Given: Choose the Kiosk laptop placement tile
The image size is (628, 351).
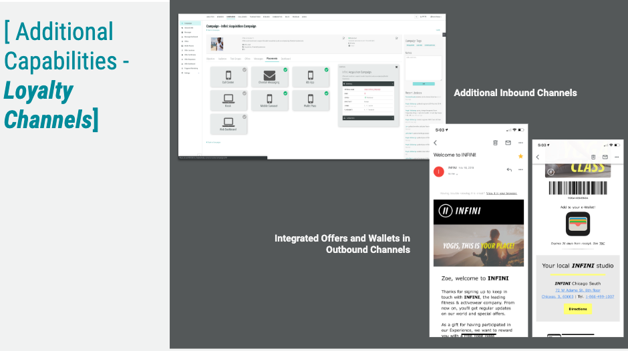Looking at the screenshot, I should [x=228, y=101].
